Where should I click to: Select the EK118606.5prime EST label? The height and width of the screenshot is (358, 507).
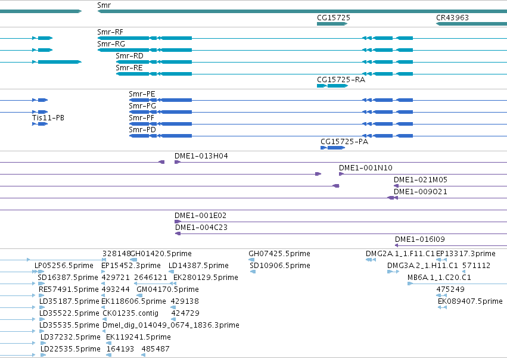click(133, 302)
